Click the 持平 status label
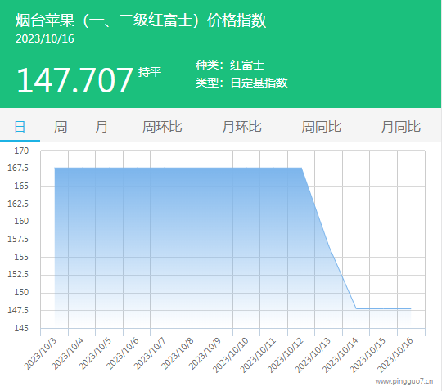The image size is (442, 391). coord(150,72)
